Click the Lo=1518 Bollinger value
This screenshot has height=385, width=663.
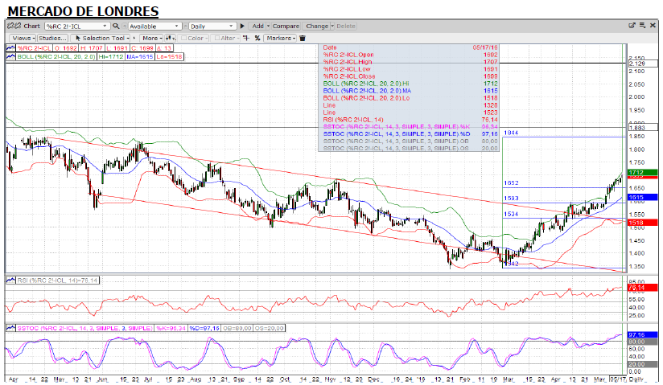169,56
